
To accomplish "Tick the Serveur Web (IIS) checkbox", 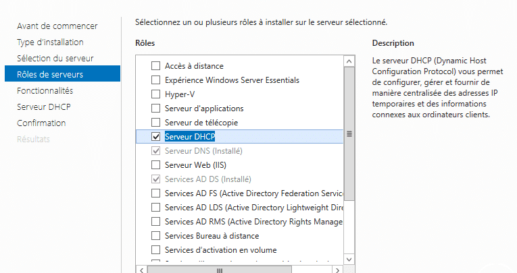I will [x=155, y=164].
